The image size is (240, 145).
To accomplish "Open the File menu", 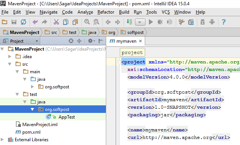I will tap(5, 12).
